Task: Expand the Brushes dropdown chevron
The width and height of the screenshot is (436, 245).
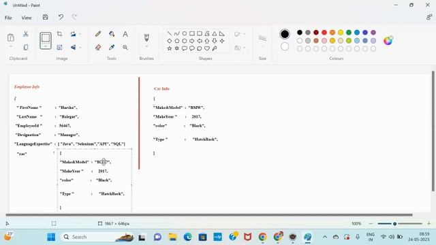Action: (146, 46)
